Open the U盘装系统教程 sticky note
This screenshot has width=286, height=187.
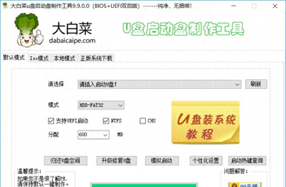pos(206,122)
